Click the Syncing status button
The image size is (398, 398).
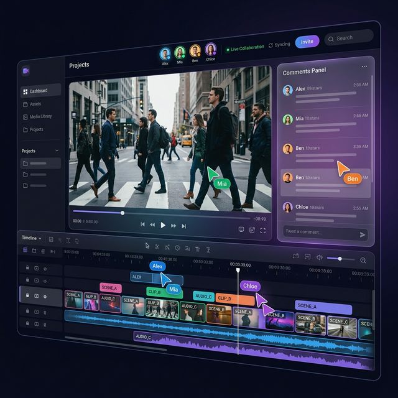pos(279,45)
